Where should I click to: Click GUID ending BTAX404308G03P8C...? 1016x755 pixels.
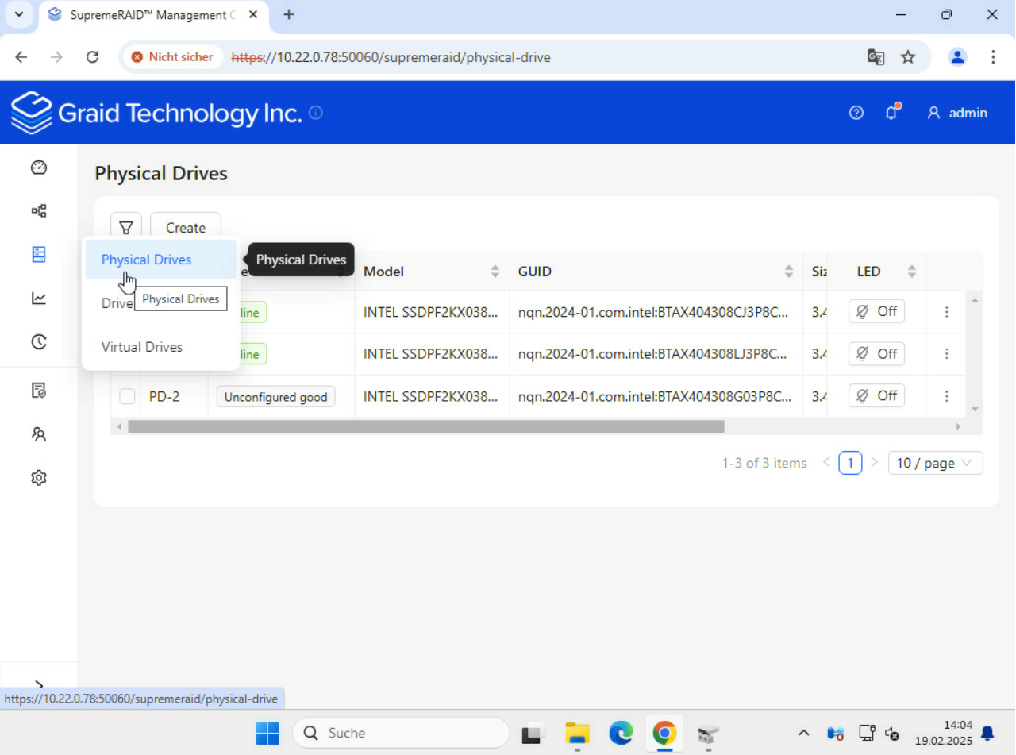[655, 396]
